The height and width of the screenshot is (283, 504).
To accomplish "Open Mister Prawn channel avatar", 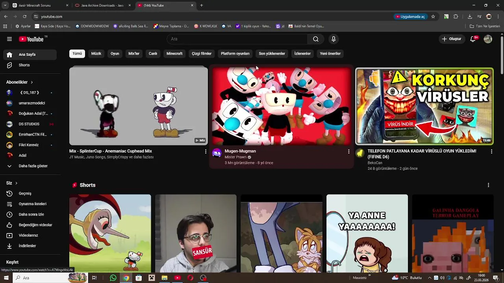I will coord(217,153).
